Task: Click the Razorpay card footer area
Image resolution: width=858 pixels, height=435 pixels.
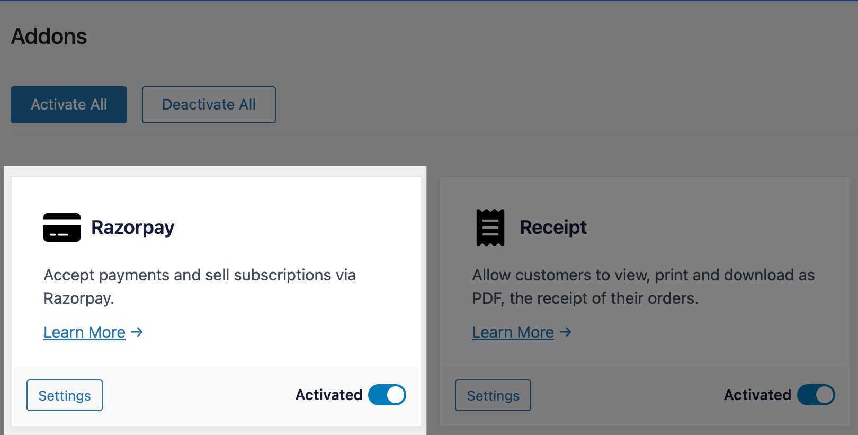Action: (x=216, y=396)
